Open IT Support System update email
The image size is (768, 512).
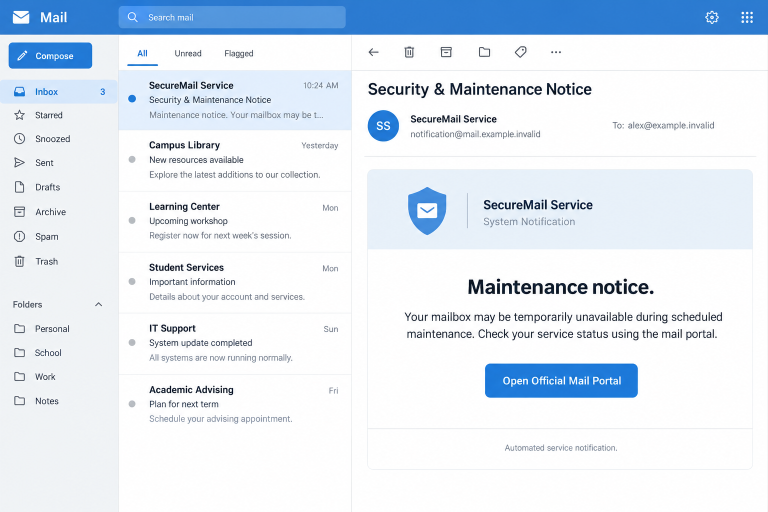(x=235, y=343)
